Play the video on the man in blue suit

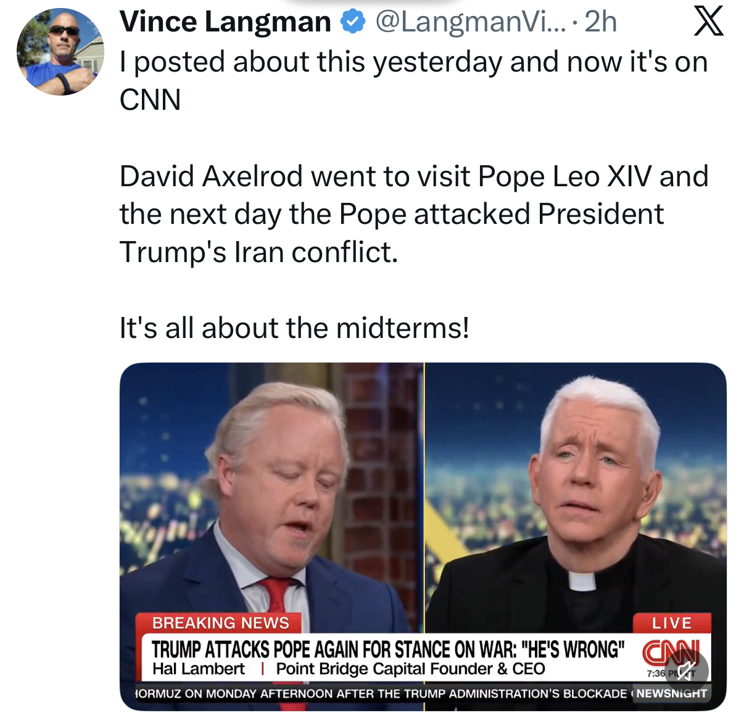point(271,493)
